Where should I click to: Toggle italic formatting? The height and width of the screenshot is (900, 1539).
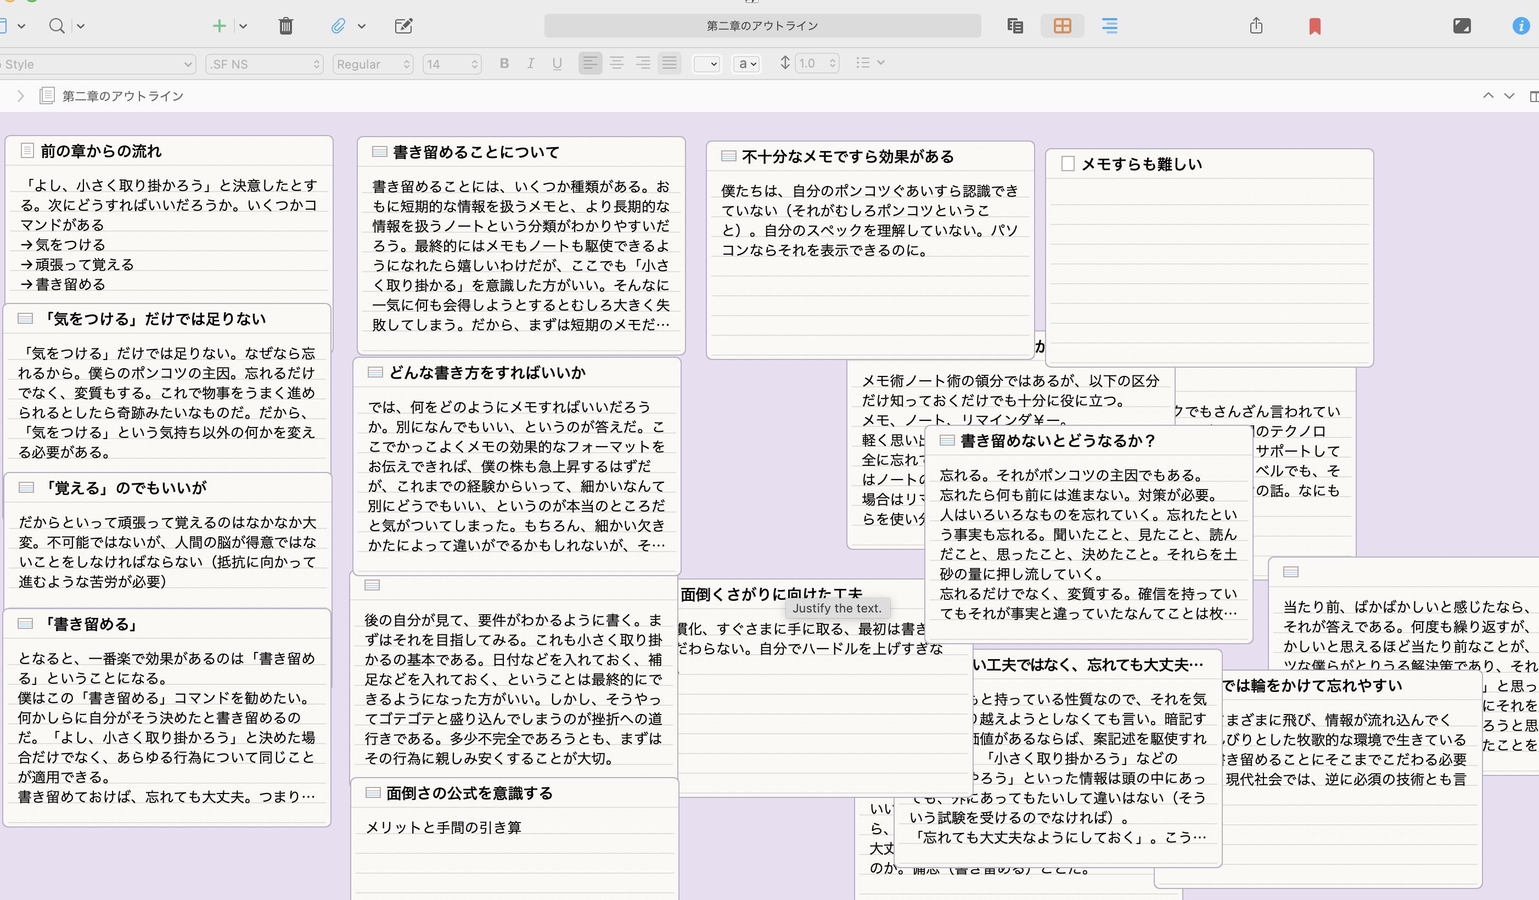[x=530, y=64]
